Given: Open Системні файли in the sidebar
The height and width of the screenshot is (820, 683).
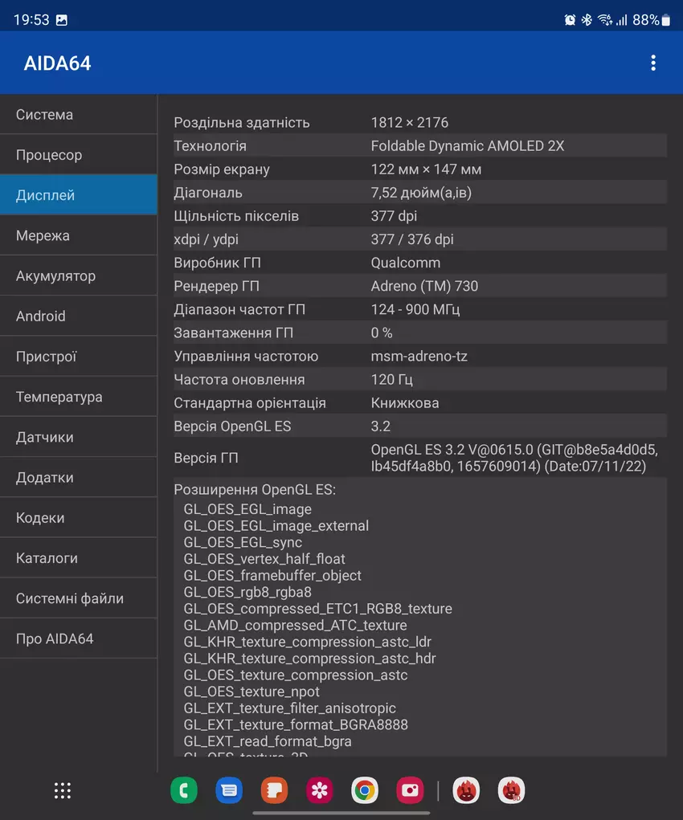Looking at the screenshot, I should point(78,598).
